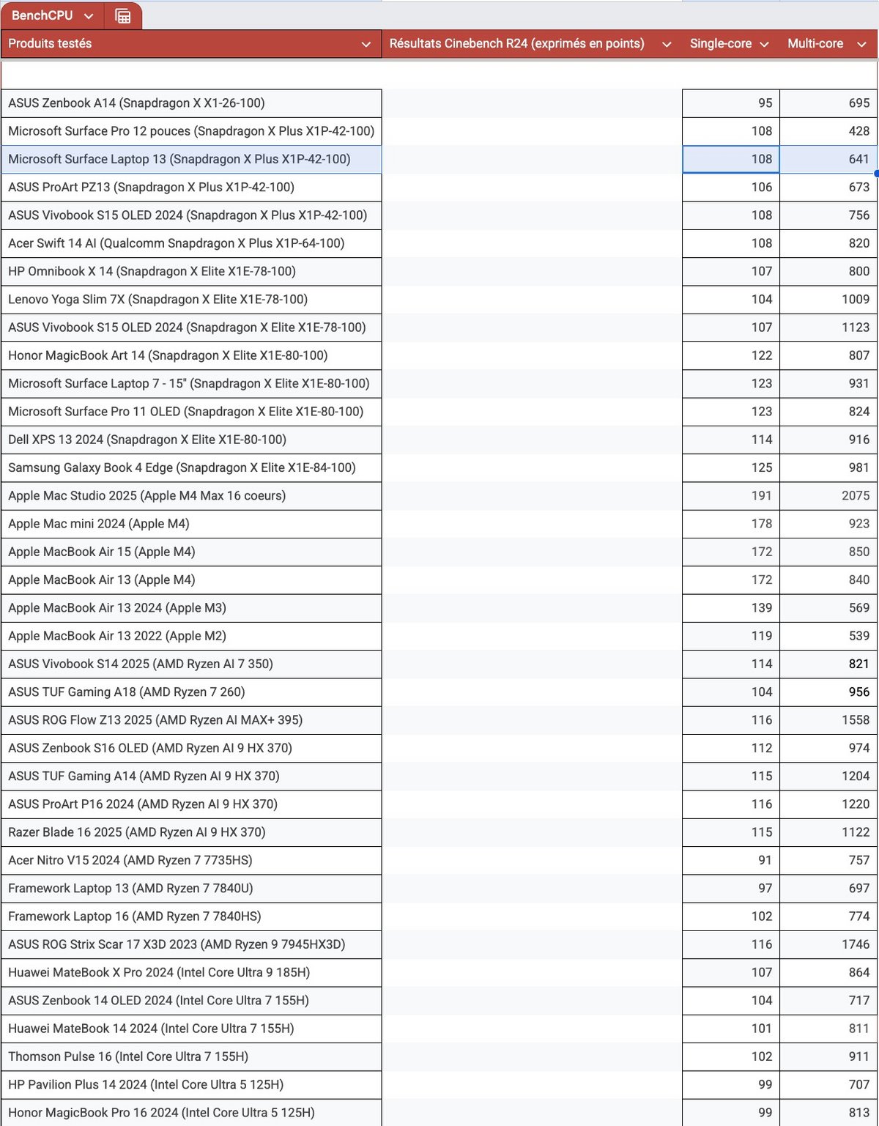Select Multi-core value 641 in highlighted row
Screen dimensions: 879x1126
[x=828, y=159]
